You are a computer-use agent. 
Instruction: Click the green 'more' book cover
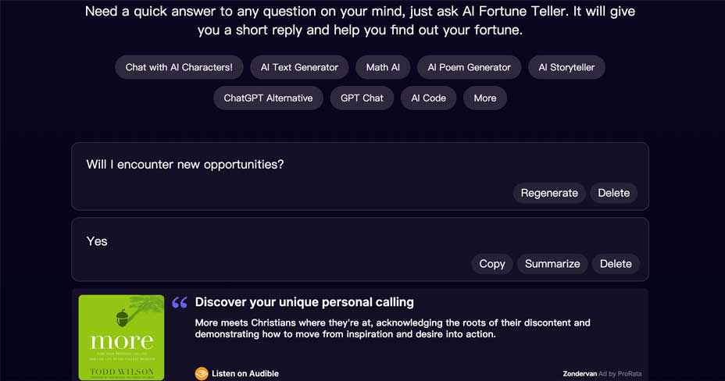pos(121,337)
